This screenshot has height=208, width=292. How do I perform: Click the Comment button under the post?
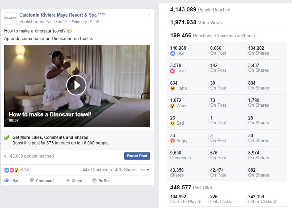42,181
